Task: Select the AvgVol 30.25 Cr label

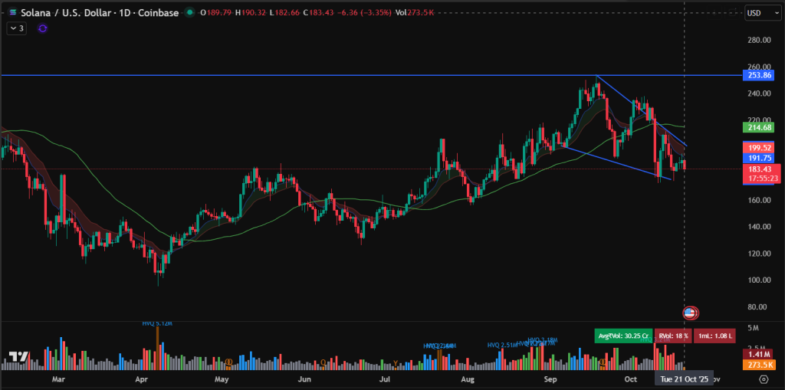Action: pos(623,336)
